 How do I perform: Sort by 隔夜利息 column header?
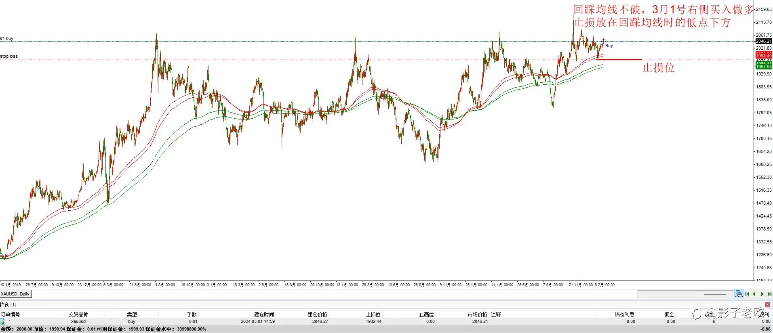(x=624, y=314)
